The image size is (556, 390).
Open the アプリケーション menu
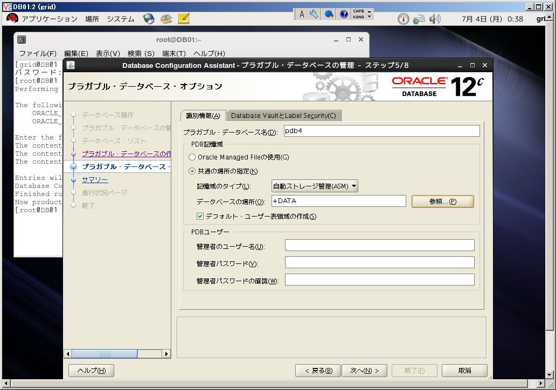click(x=50, y=19)
